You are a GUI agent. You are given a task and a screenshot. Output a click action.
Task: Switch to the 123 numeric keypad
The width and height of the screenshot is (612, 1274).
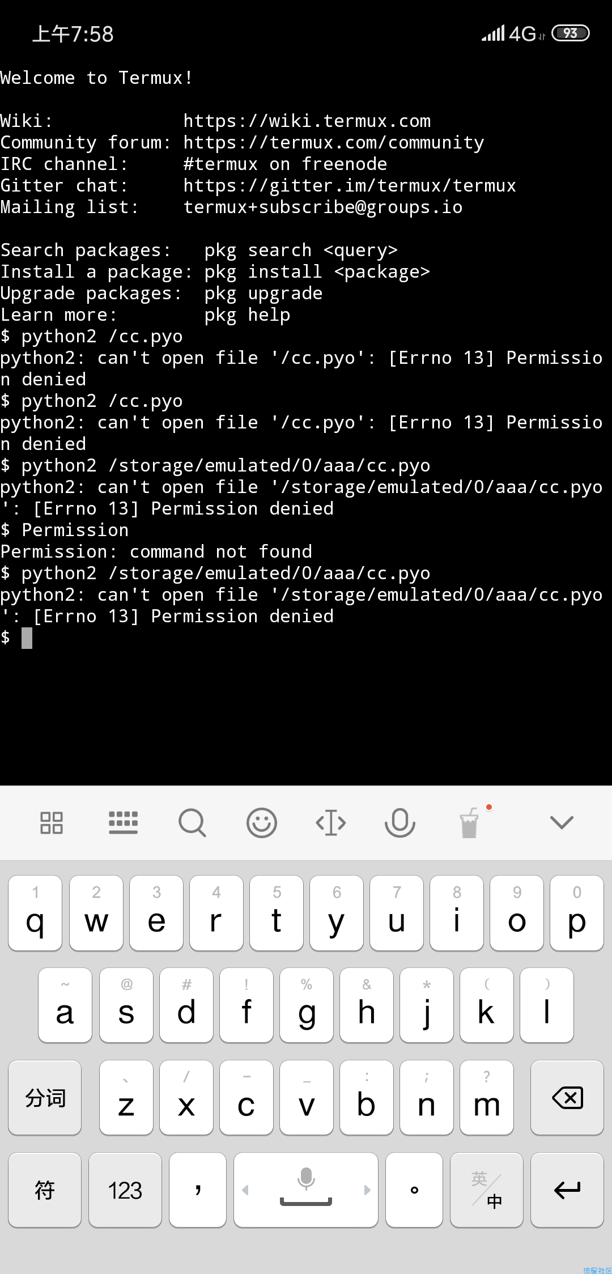125,1190
